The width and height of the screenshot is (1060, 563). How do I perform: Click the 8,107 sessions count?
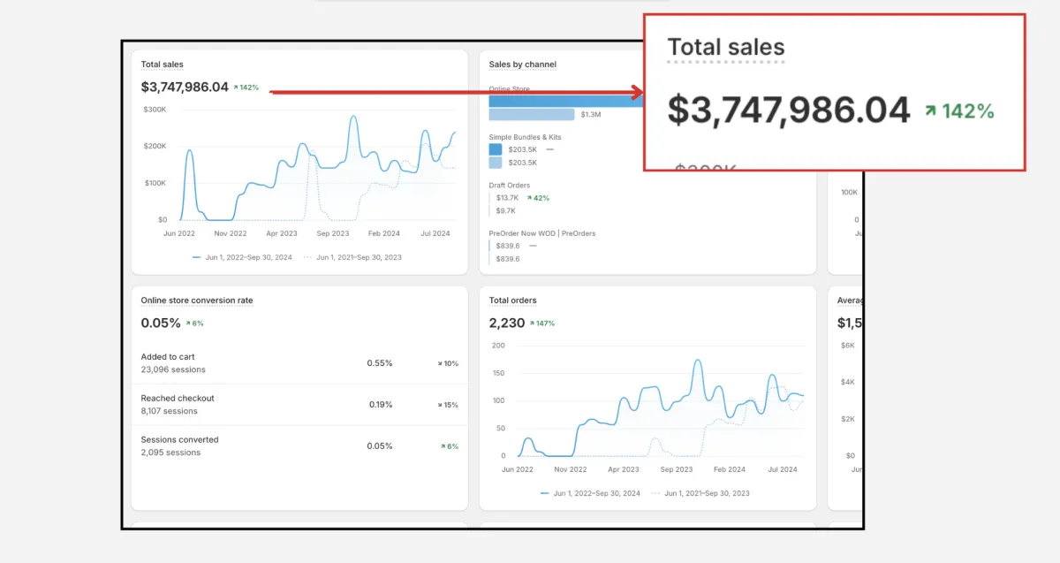pyautogui.click(x=170, y=411)
